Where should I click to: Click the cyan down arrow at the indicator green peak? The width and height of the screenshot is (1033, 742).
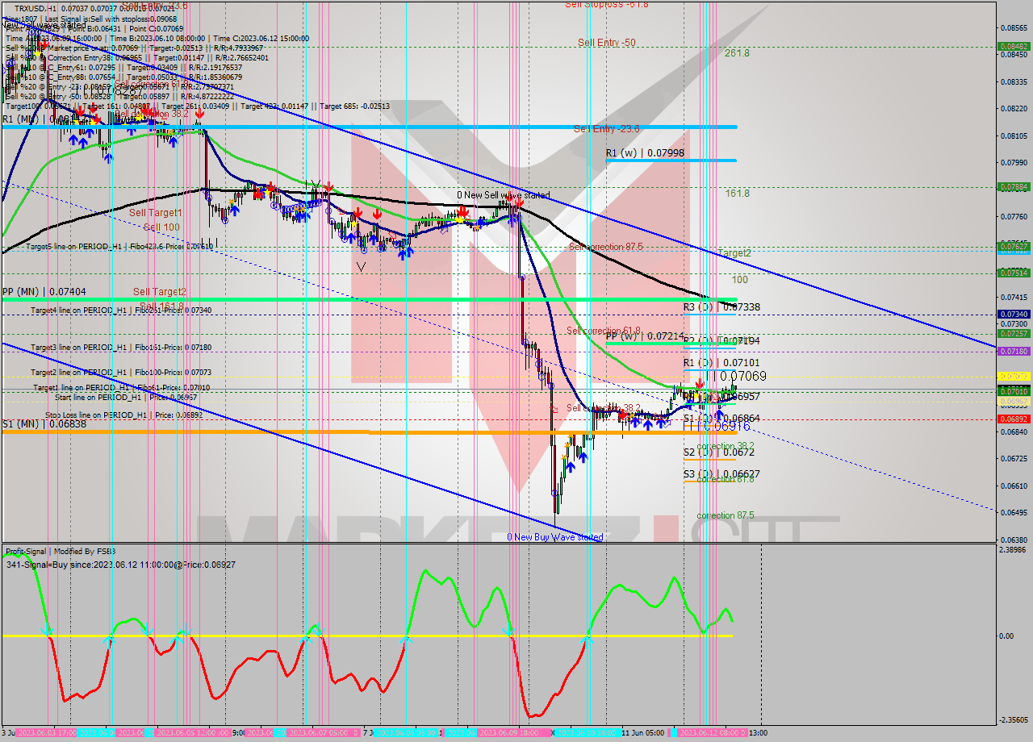point(508,632)
